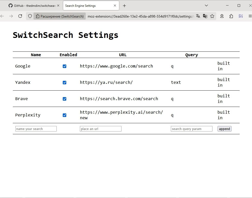Focus the 'name your search' field
Image resolution: width=252 pixels, height=198 pixels.
pos(36,129)
